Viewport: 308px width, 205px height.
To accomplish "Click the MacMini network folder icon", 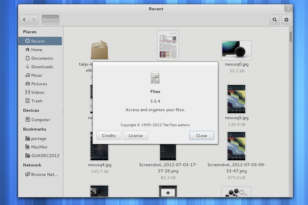I will [27, 147].
